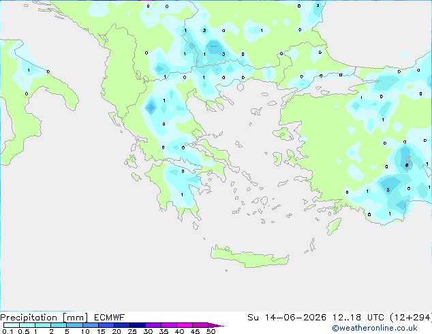Click the '10' legend scale label
The image size is (432, 334).
coord(85,331)
